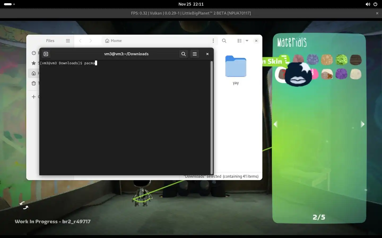Click the black sticker with lips
Image resolution: width=382 pixels, height=238 pixels.
click(298, 74)
